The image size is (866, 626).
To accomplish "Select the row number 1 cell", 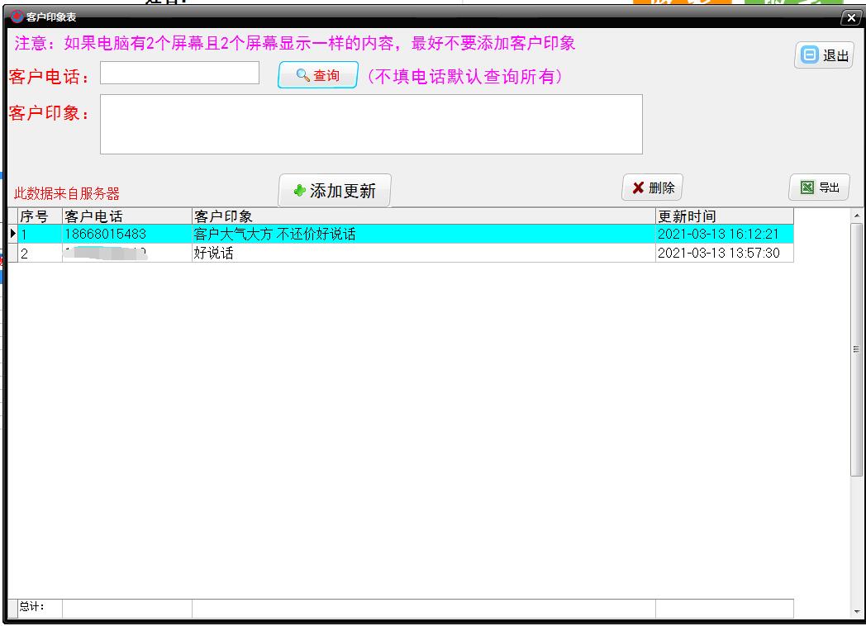I will (x=40, y=234).
